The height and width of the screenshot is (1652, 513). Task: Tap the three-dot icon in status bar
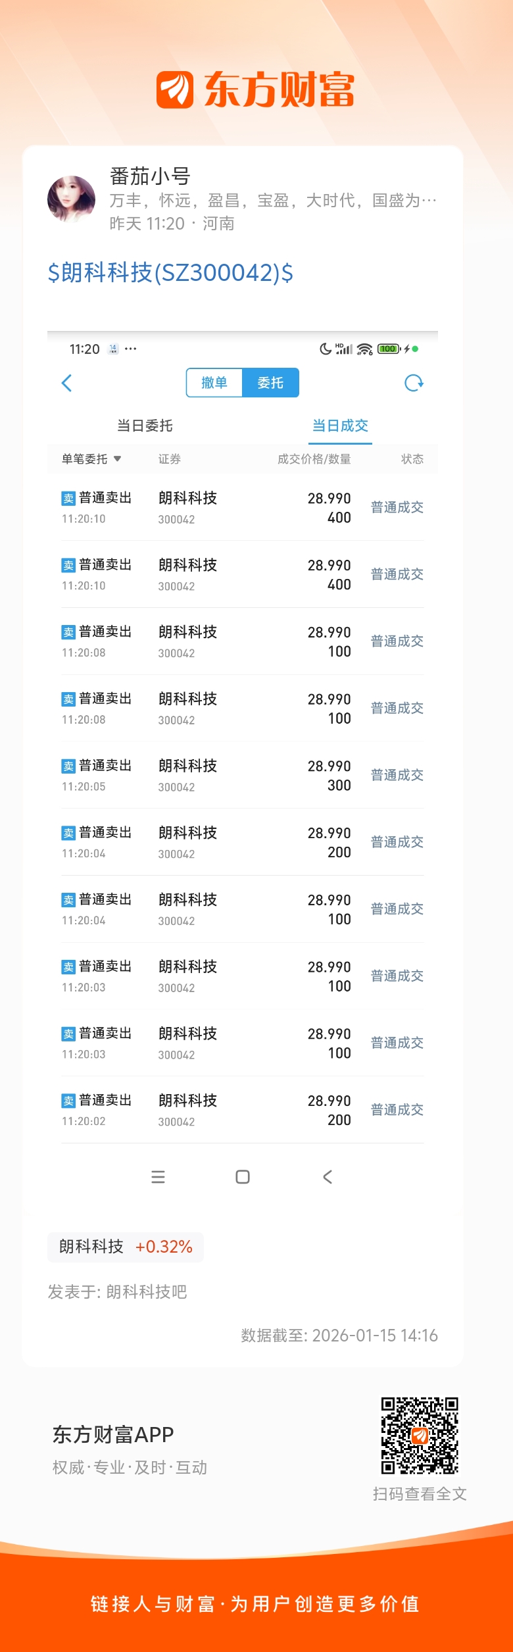[131, 349]
